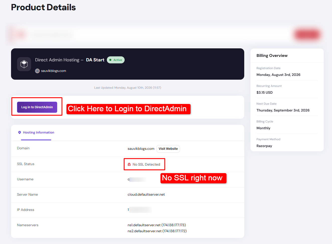Click the Recurring Amount label
332x244 pixels.
point(269,86)
